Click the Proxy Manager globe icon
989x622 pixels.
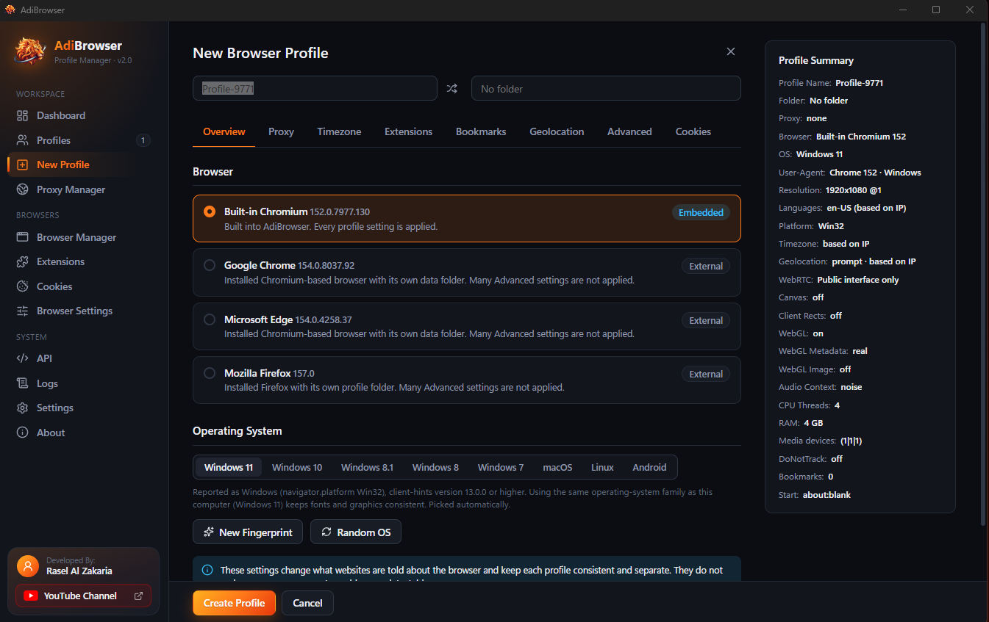coord(23,189)
